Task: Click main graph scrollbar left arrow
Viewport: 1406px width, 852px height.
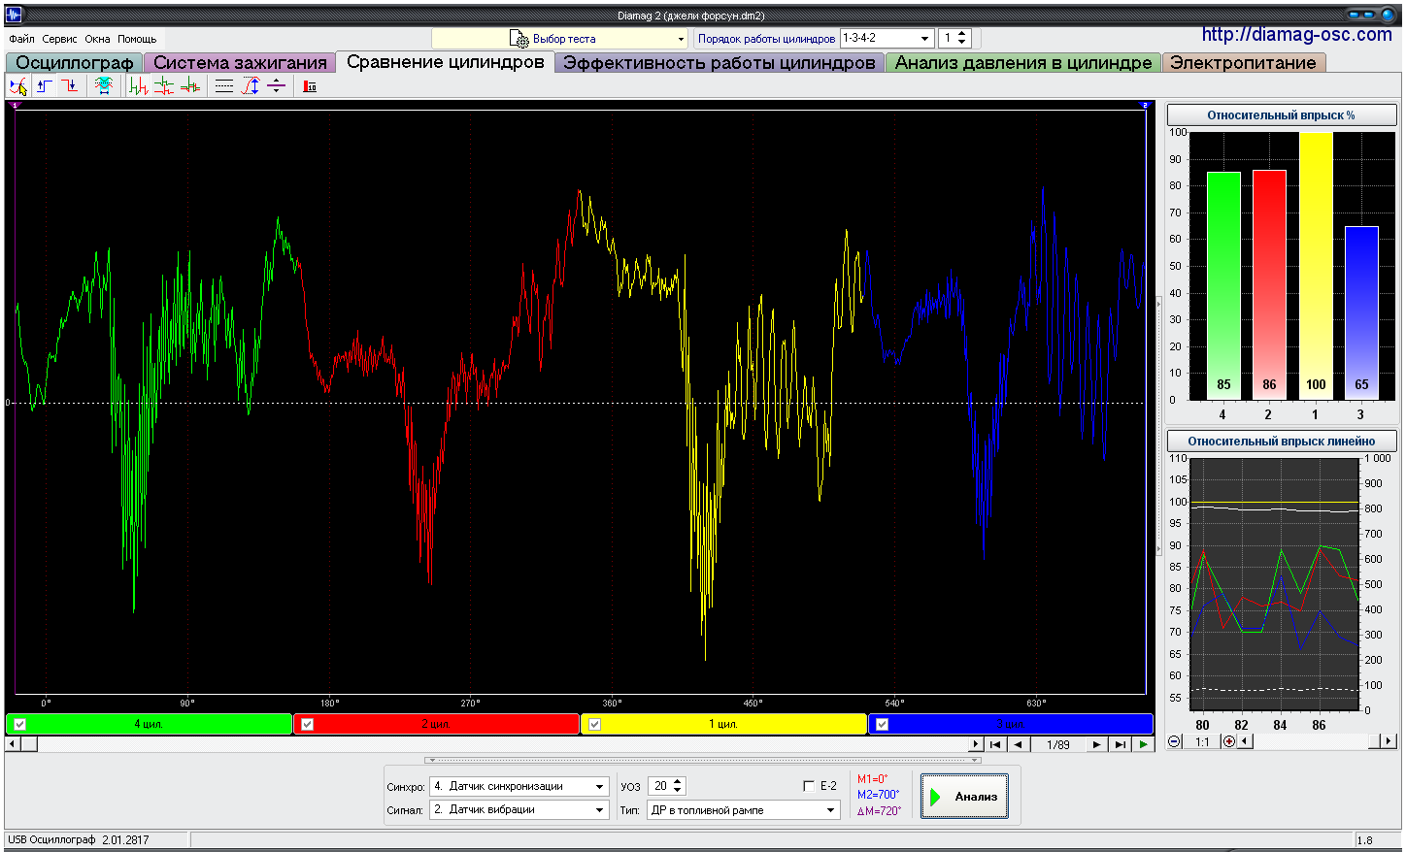Action: (13, 744)
